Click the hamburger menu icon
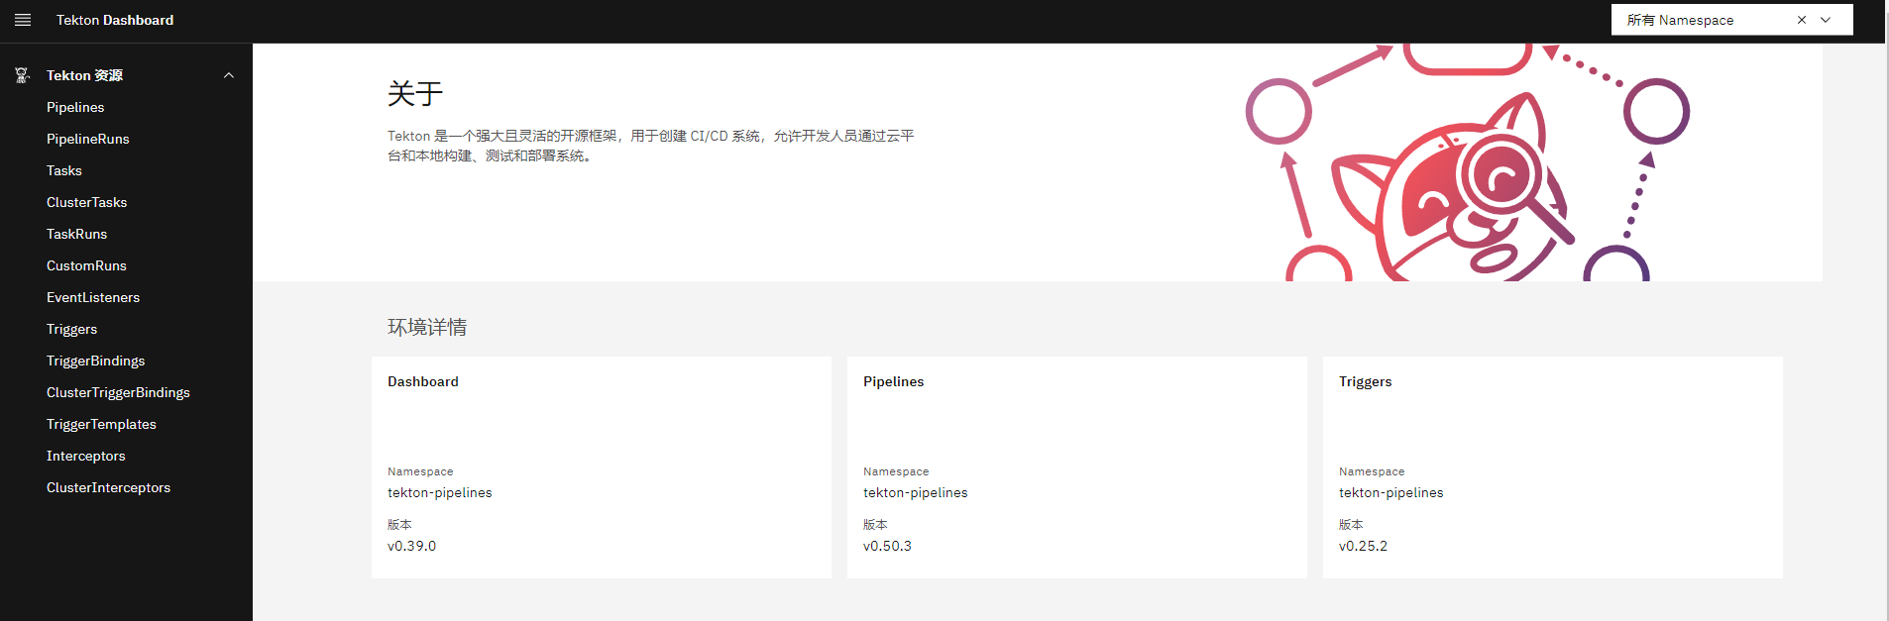Viewport: 1889px width, 621px height. coord(23,20)
